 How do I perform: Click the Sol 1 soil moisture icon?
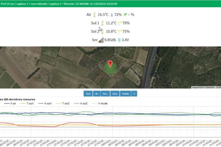tap(120, 23)
